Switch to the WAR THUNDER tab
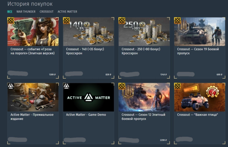This screenshot has width=228, height=147. (x=26, y=12)
